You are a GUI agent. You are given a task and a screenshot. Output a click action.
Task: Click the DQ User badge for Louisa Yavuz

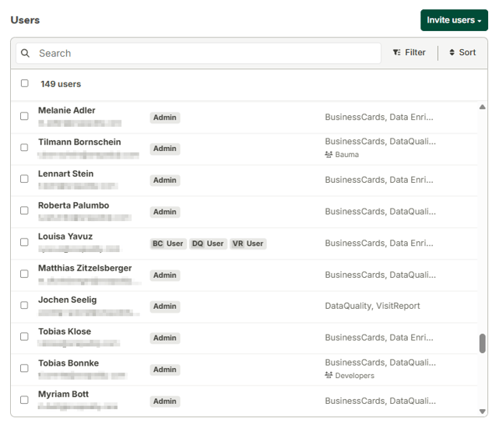pyautogui.click(x=208, y=244)
